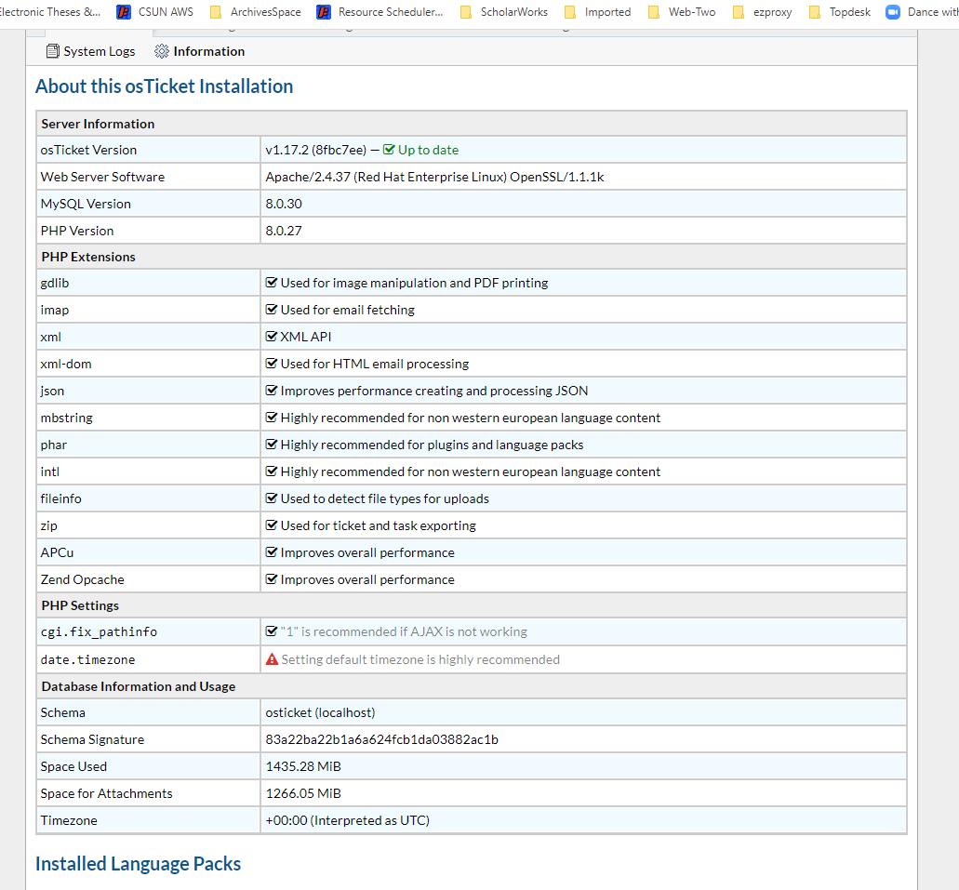Click the checkmark in the gdlib row

272,283
